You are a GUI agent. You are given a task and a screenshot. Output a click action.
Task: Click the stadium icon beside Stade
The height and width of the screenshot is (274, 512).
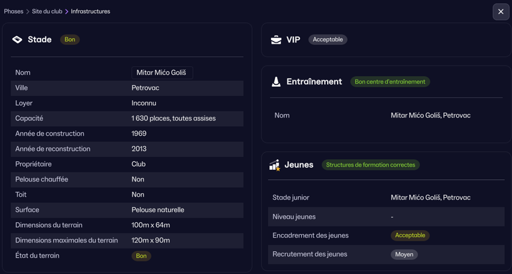[x=17, y=40]
